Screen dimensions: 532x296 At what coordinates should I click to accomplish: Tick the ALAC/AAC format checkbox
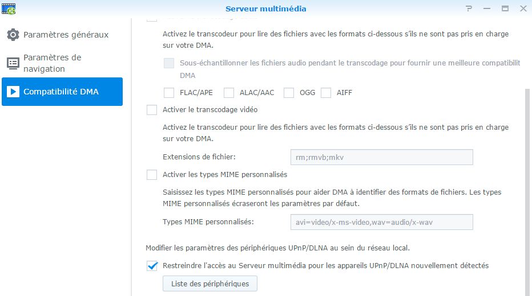click(229, 93)
